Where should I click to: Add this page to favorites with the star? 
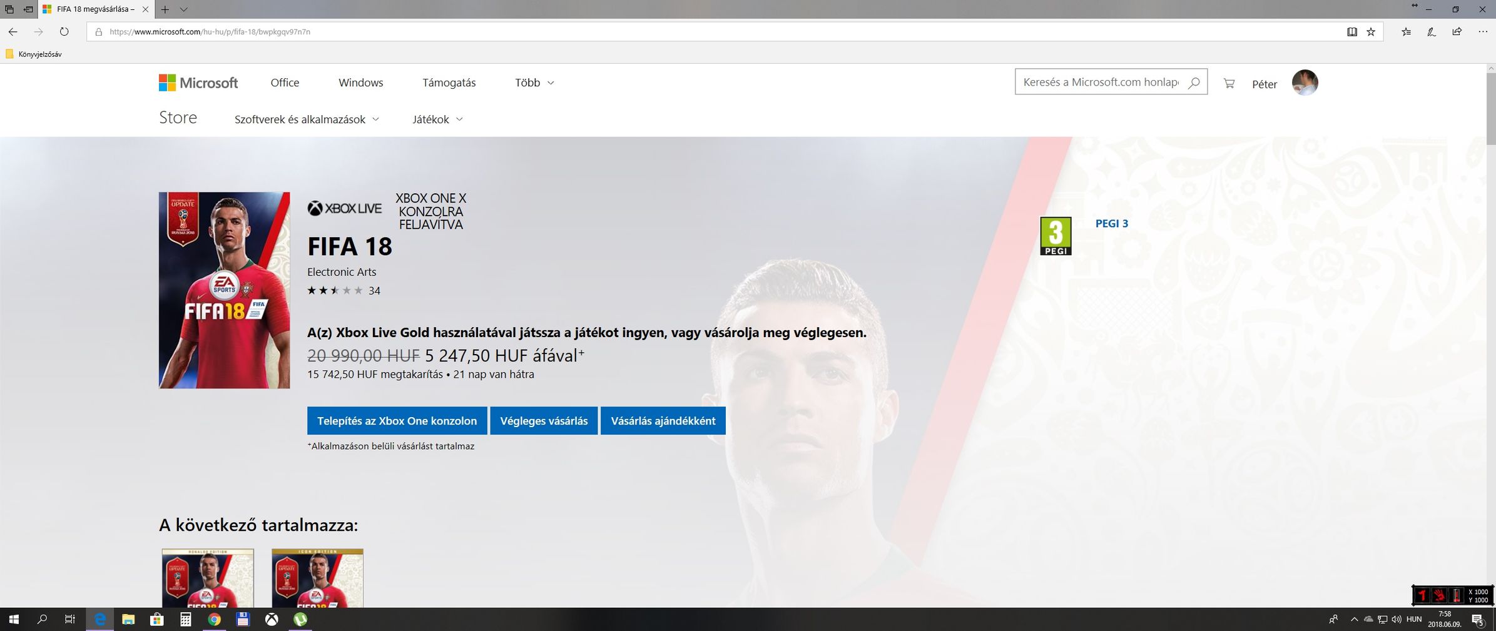[1371, 32]
